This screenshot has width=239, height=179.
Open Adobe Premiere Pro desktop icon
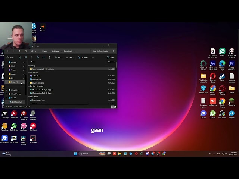(232, 66)
